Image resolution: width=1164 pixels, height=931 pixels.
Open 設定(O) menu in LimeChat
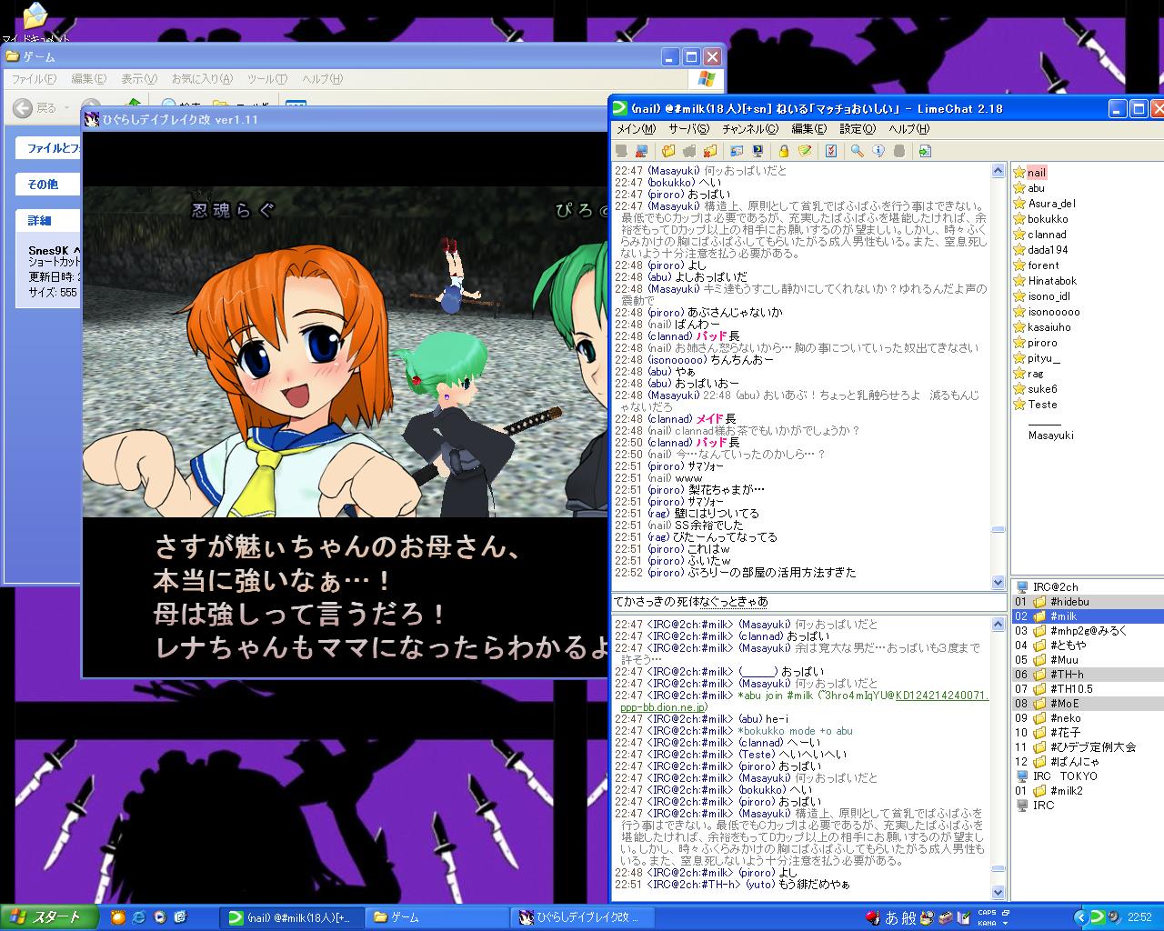click(x=858, y=129)
